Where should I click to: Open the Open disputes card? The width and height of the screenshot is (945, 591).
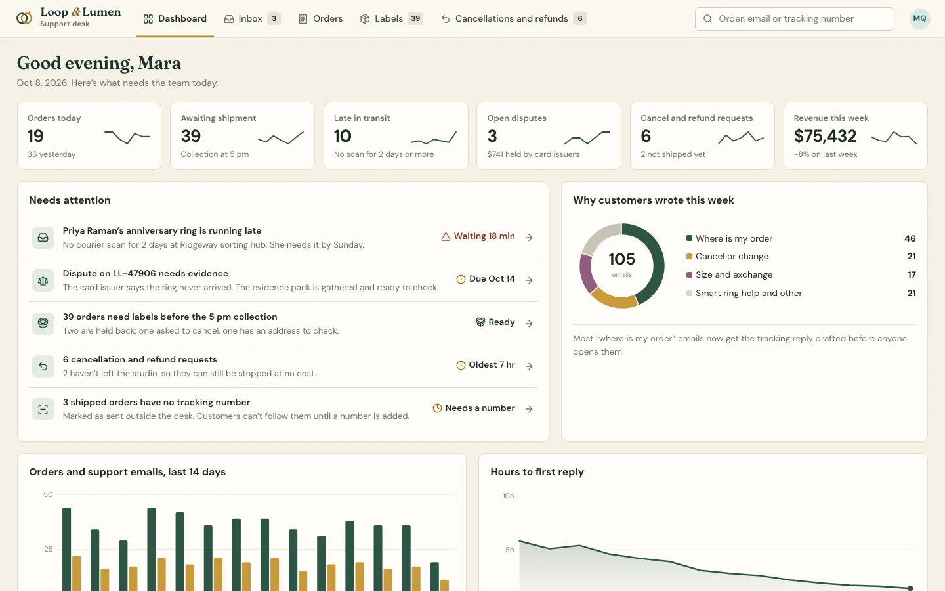[549, 136]
